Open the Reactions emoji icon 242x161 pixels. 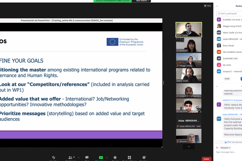pos(144,158)
